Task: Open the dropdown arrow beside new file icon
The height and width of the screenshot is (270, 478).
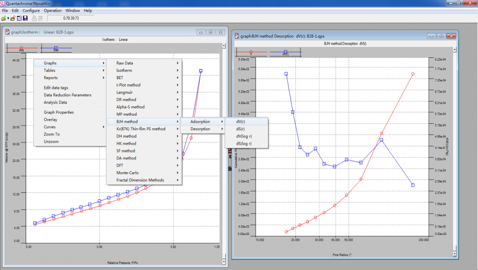Action: click(x=7, y=19)
